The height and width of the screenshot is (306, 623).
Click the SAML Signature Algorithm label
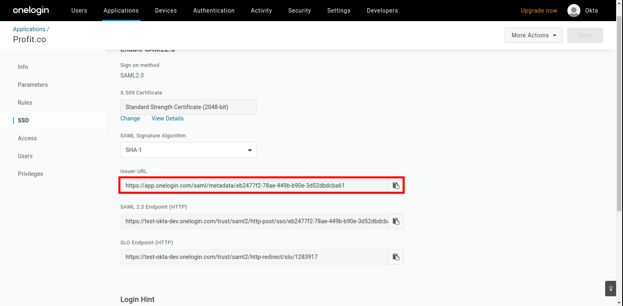pyautogui.click(x=153, y=136)
